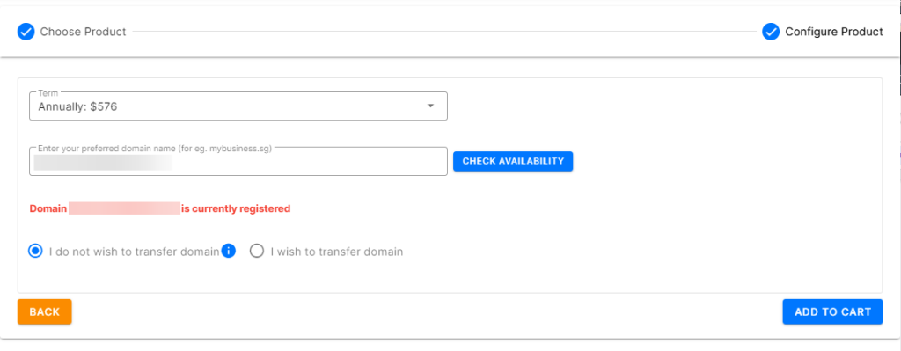Click the 'I do not wish to transfer domain' text
Image resolution: width=901 pixels, height=351 pixels.
pyautogui.click(x=135, y=252)
